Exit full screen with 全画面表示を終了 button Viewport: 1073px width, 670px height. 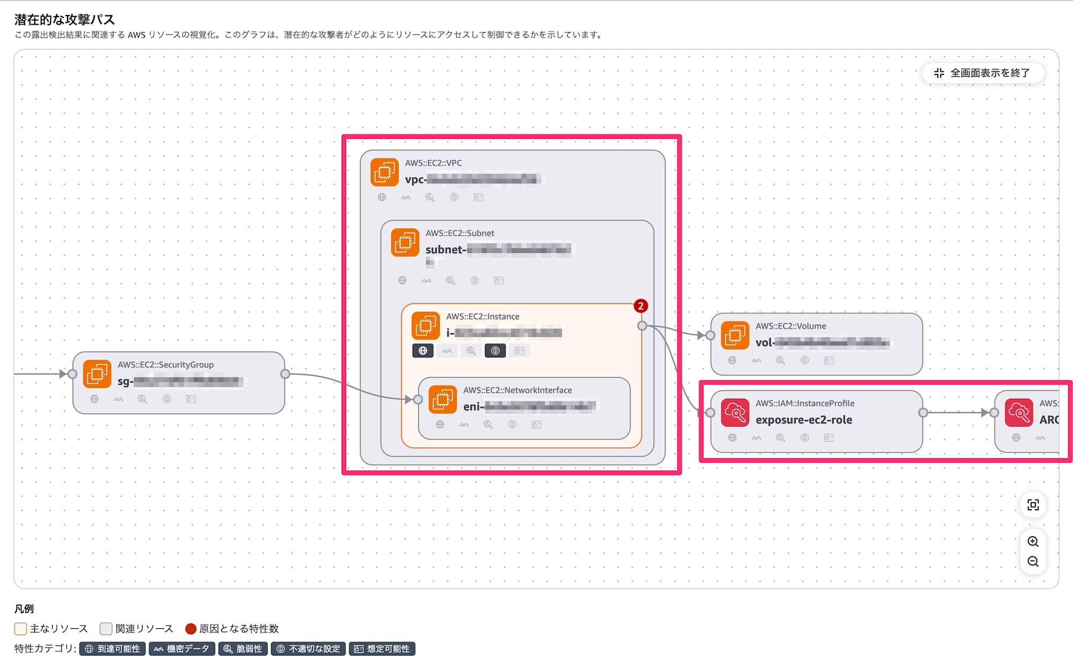pos(982,73)
